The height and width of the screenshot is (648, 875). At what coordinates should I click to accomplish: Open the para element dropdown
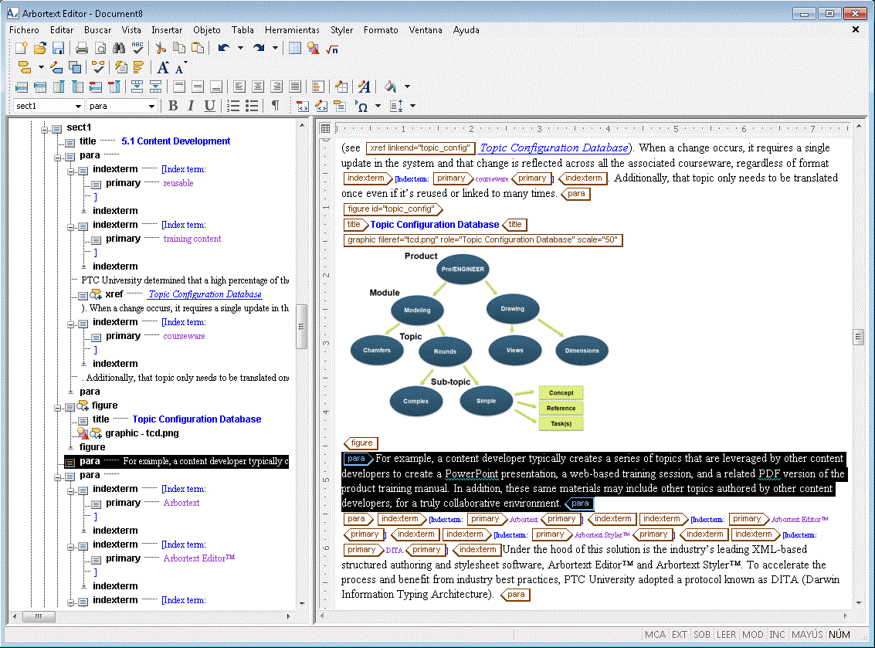151,106
